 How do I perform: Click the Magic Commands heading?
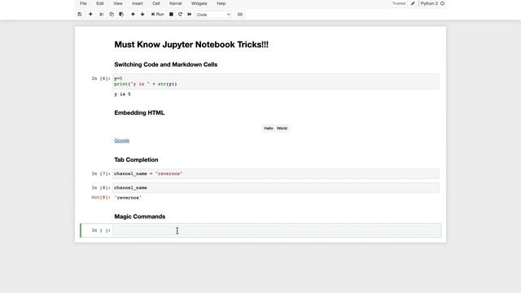click(139, 216)
